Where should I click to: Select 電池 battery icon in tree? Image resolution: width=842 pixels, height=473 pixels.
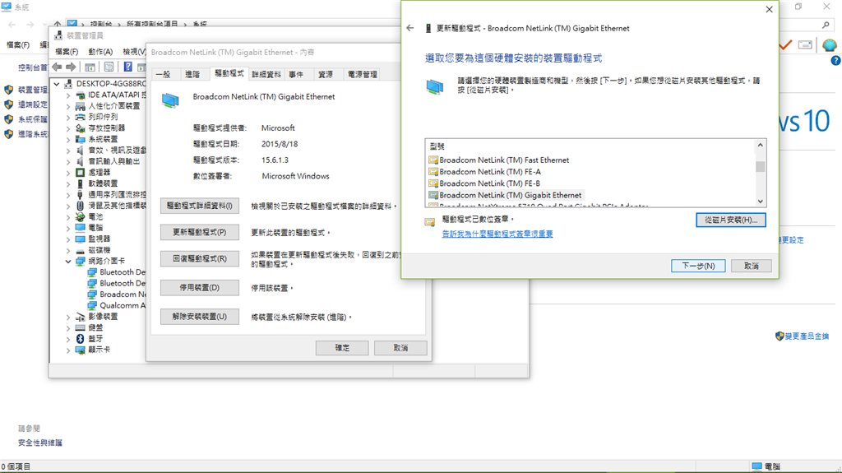click(x=80, y=216)
